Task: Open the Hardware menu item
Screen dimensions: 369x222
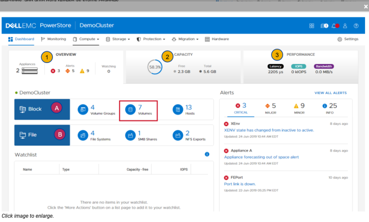Action: pyautogui.click(x=217, y=39)
